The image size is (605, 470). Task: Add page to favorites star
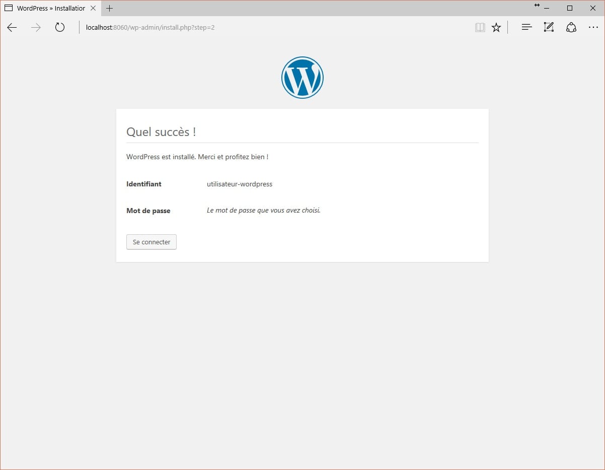coord(496,28)
